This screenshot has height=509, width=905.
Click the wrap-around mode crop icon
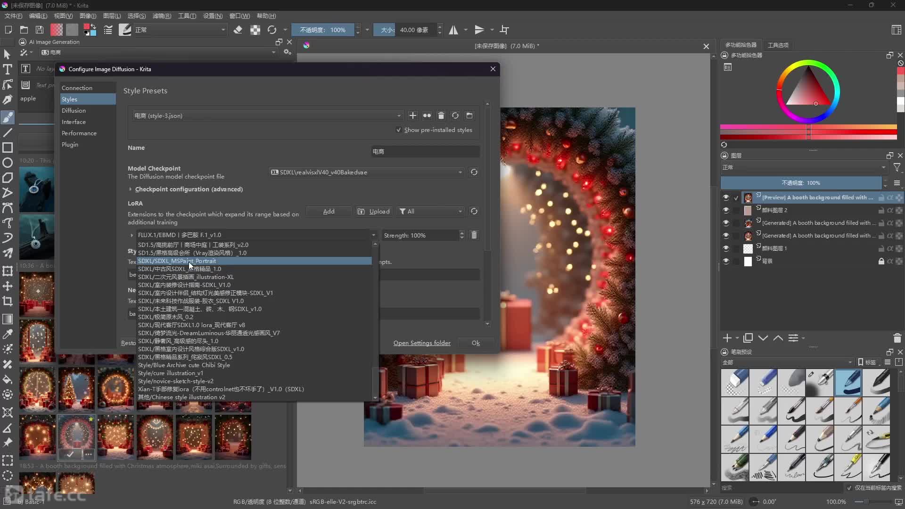click(504, 30)
